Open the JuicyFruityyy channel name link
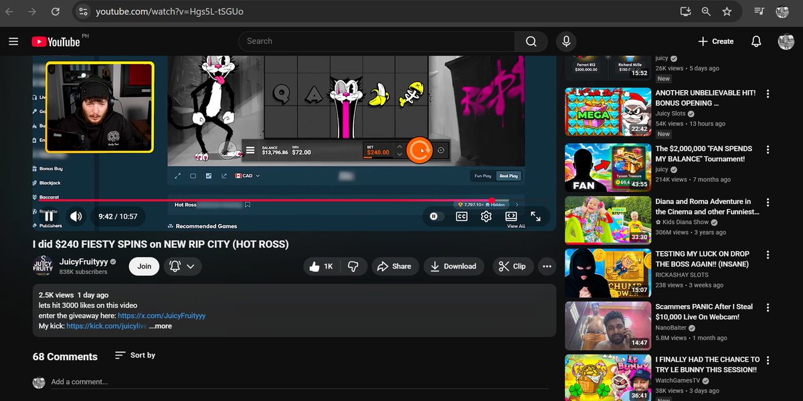The width and height of the screenshot is (803, 401). [84, 261]
